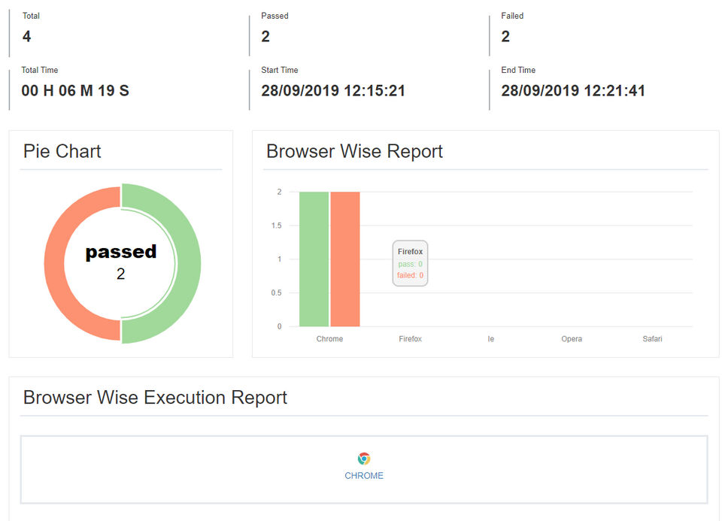Click end time 28/09/2019 12:21:41

[573, 91]
